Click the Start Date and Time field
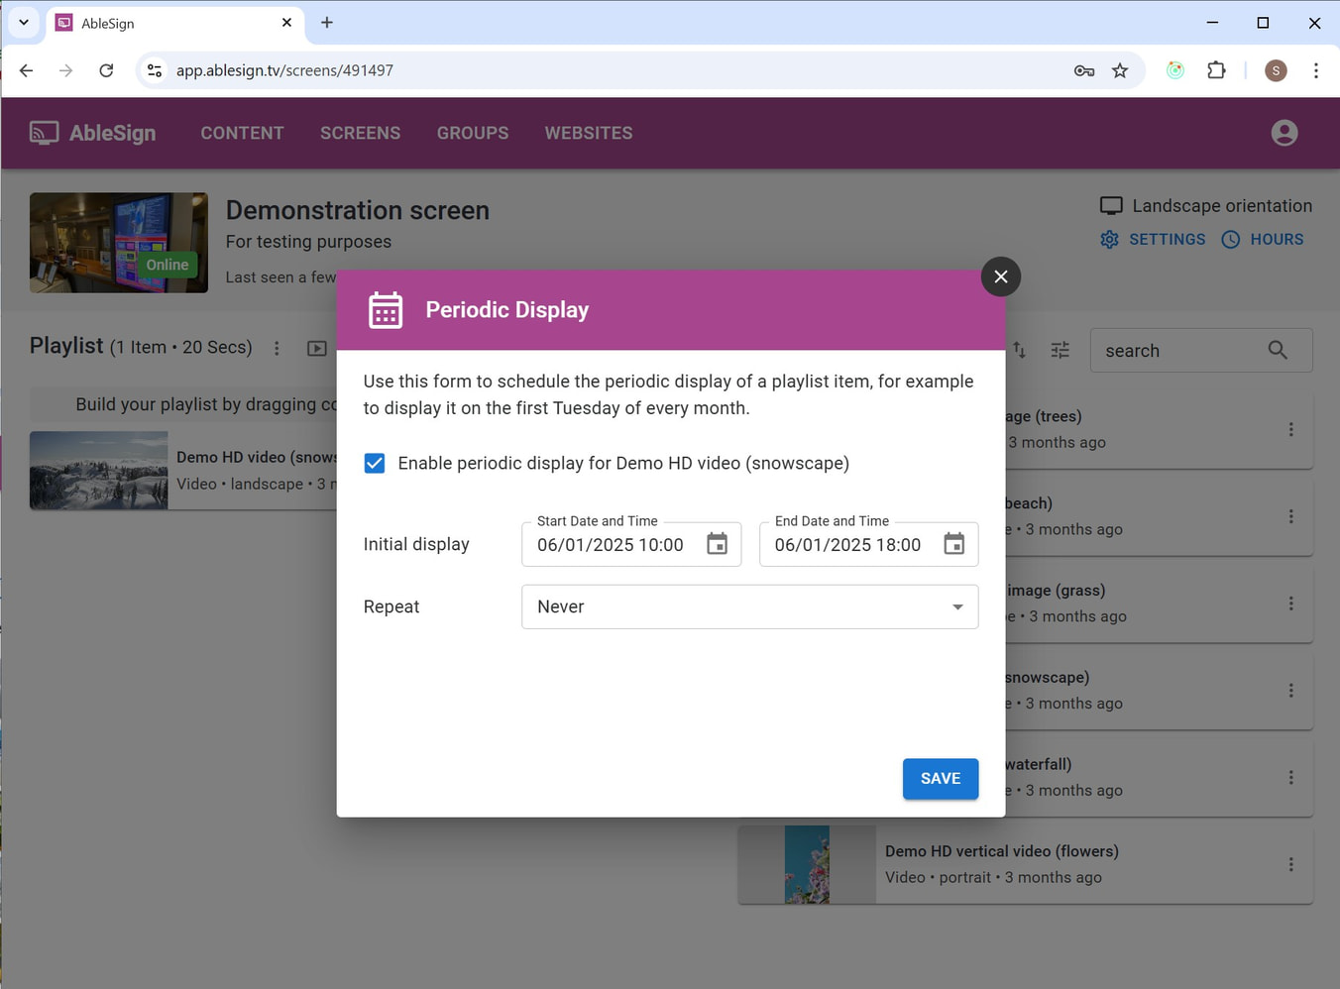The height and width of the screenshot is (989, 1340). 611,545
